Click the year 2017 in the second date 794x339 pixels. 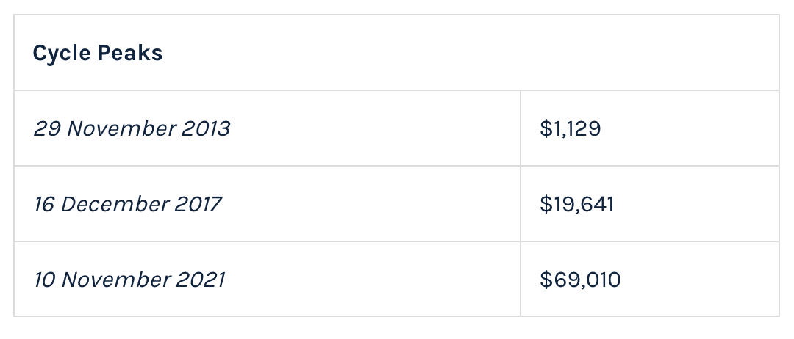(197, 204)
